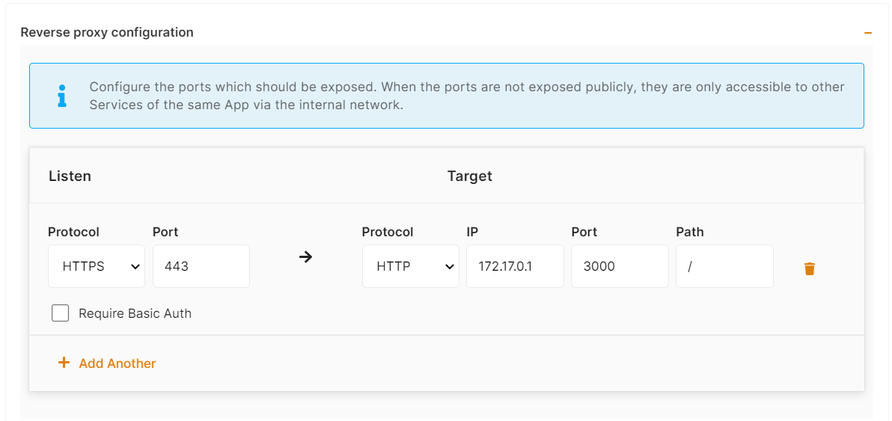This screenshot has height=421, width=892.
Task: Click the Require Basic Auth label
Action: pos(135,313)
